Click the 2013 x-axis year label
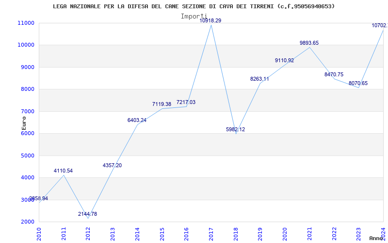388x243 pixels. 113,234
